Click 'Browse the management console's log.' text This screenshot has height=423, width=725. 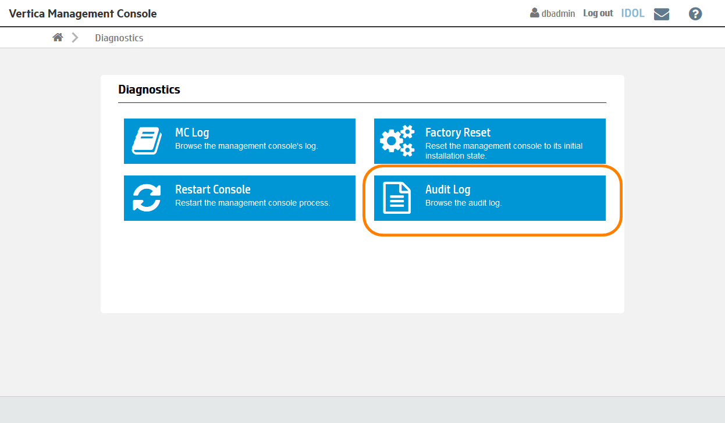coord(247,146)
